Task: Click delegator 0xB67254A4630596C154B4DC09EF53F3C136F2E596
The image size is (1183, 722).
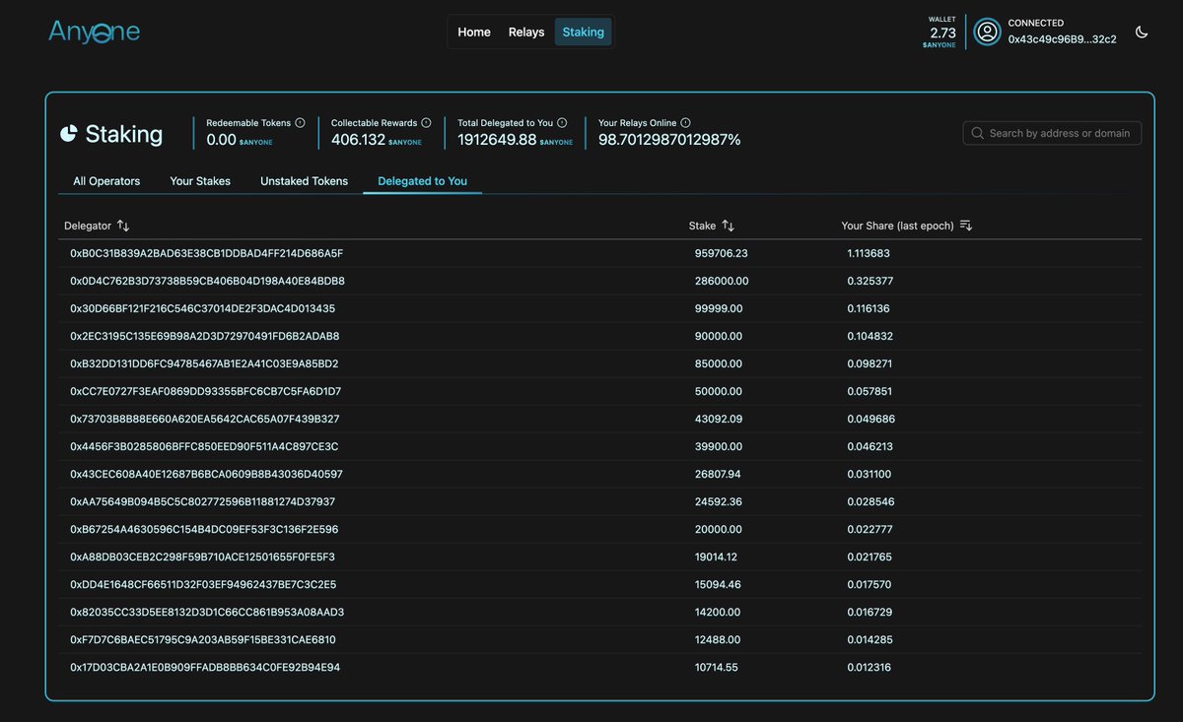Action: [204, 529]
